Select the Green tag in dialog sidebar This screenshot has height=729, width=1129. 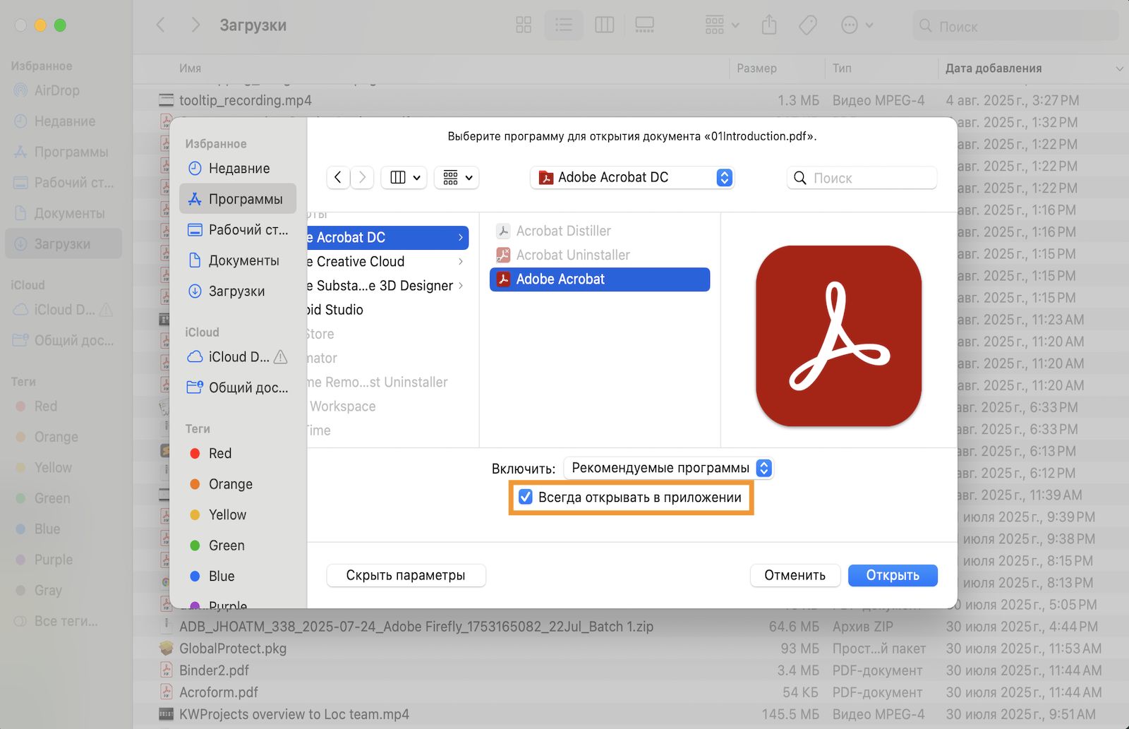238,546
